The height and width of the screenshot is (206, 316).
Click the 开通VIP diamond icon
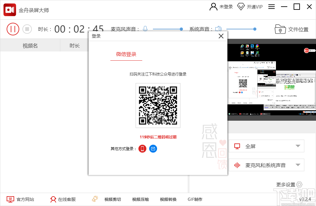click(241, 6)
